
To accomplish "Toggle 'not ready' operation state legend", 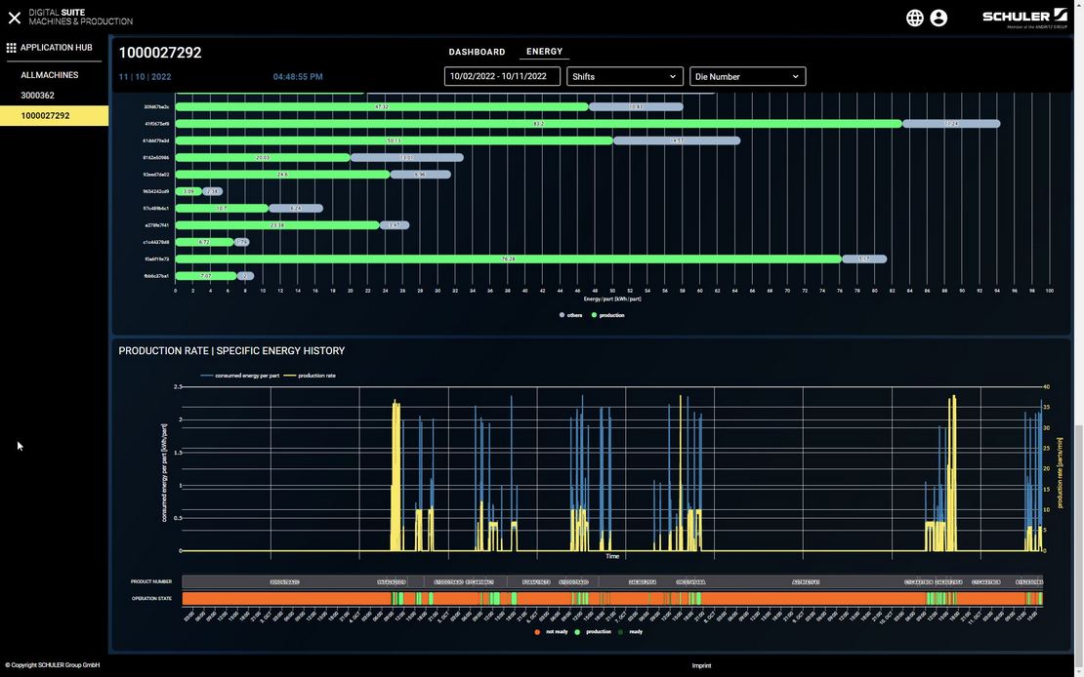I will [551, 632].
